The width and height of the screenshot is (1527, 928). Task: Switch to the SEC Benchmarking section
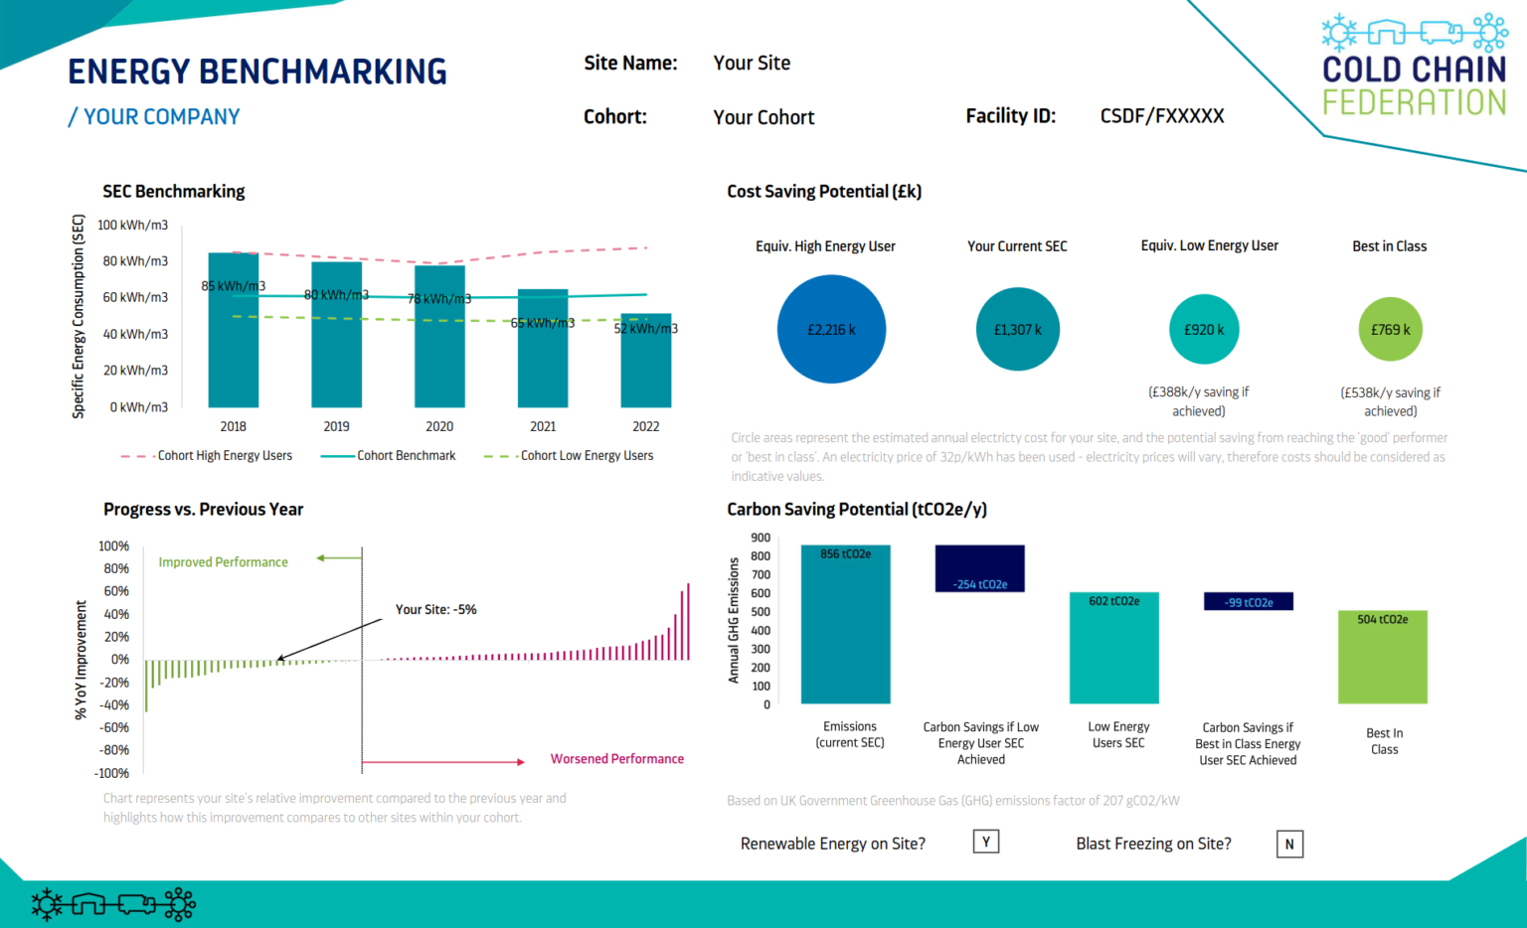click(174, 191)
